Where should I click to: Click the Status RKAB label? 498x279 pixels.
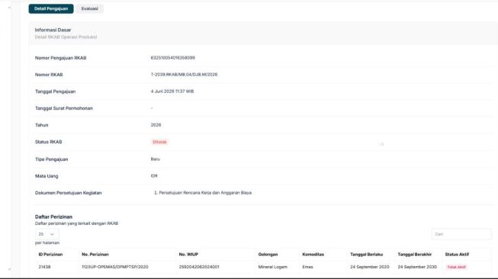click(x=48, y=142)
